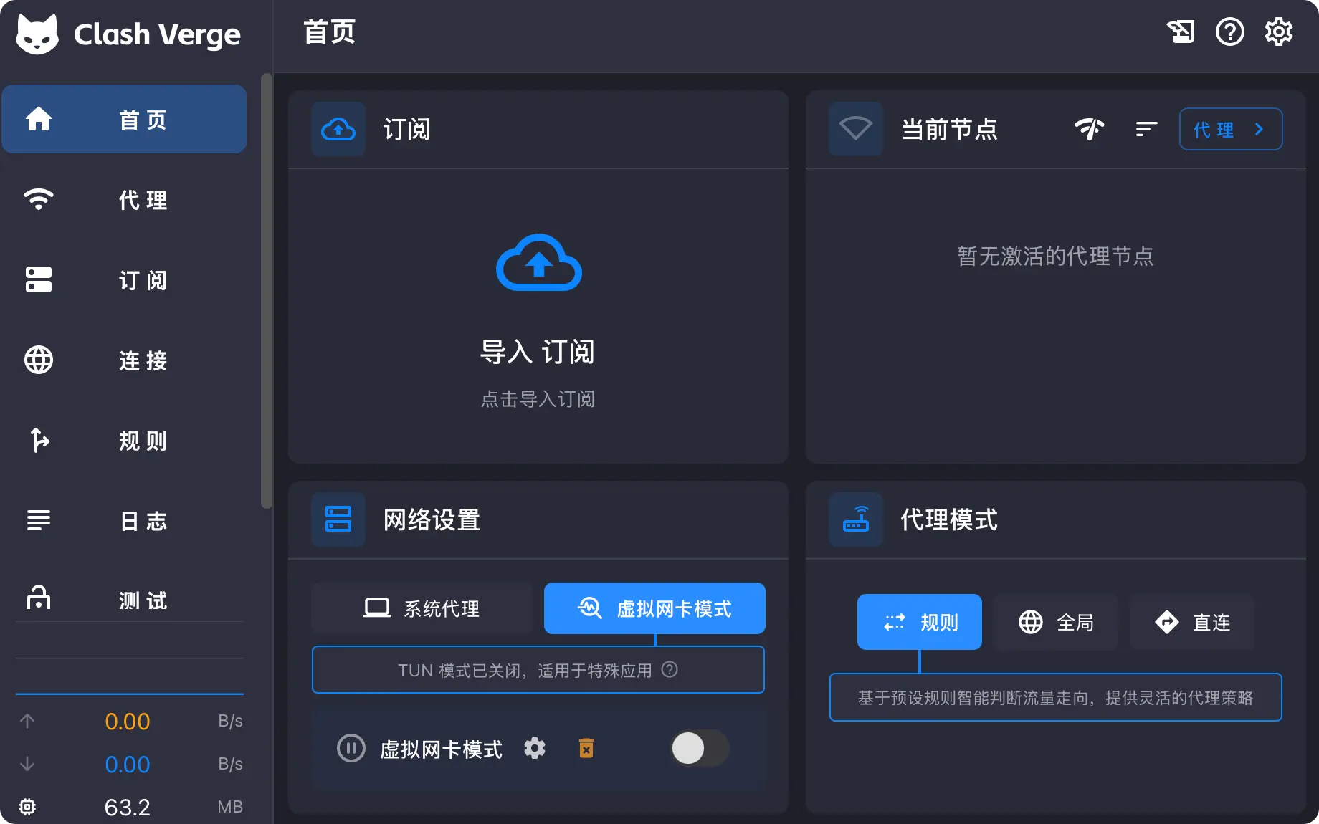Viewport: 1319px width, 824px height.
Task: Click 导入订阅 to import a subscription
Action: (538, 351)
